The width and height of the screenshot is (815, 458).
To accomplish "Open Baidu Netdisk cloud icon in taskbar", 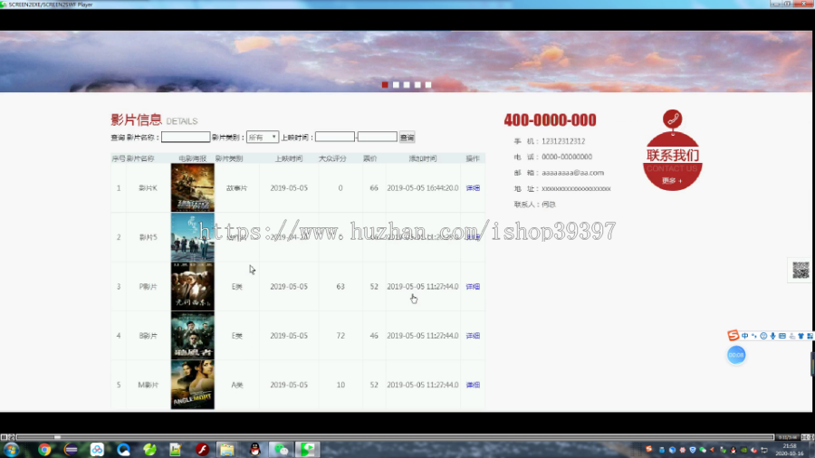I will [97, 449].
